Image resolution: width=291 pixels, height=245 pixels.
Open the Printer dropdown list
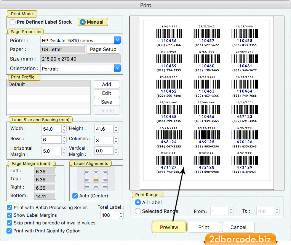point(117,40)
